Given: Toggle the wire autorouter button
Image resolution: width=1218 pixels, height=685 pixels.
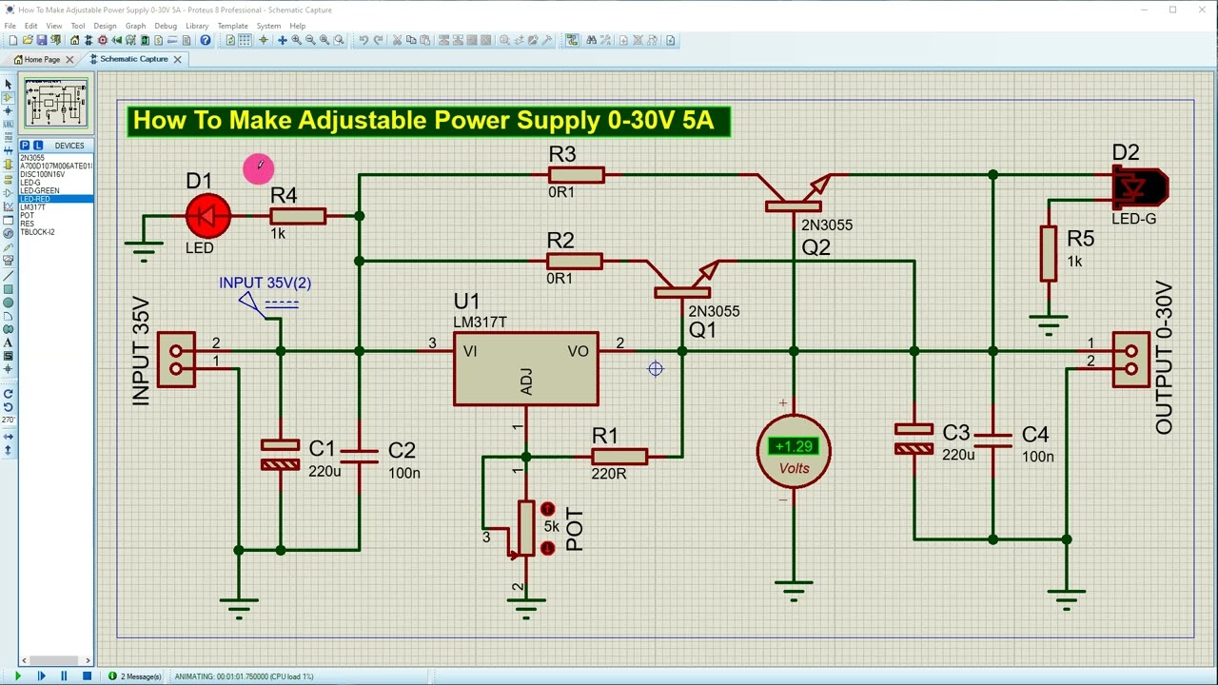Looking at the screenshot, I should pos(572,40).
